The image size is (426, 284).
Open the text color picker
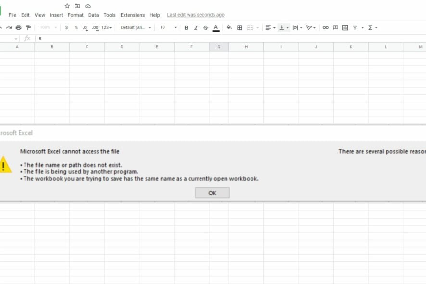(216, 28)
